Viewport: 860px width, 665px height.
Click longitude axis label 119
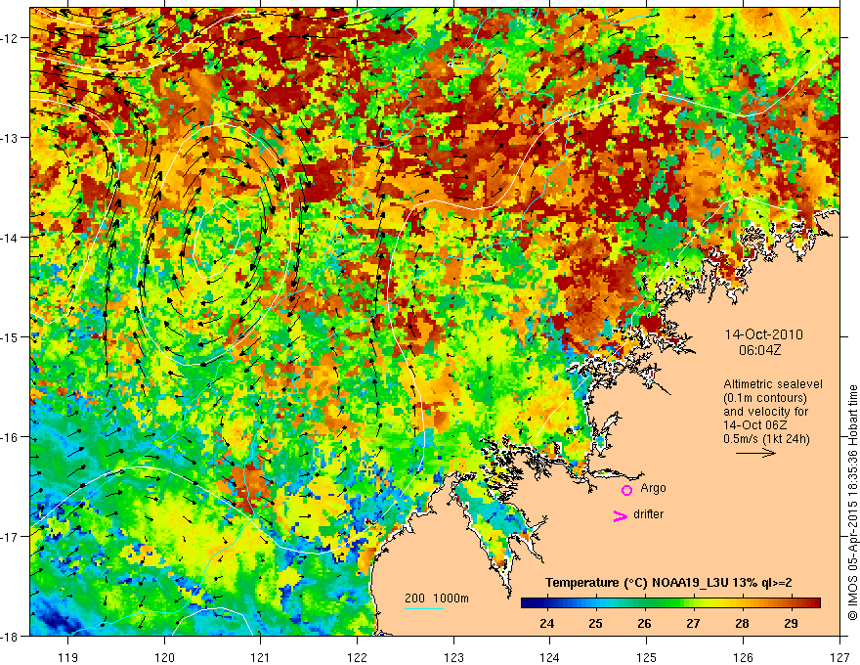coord(68,657)
